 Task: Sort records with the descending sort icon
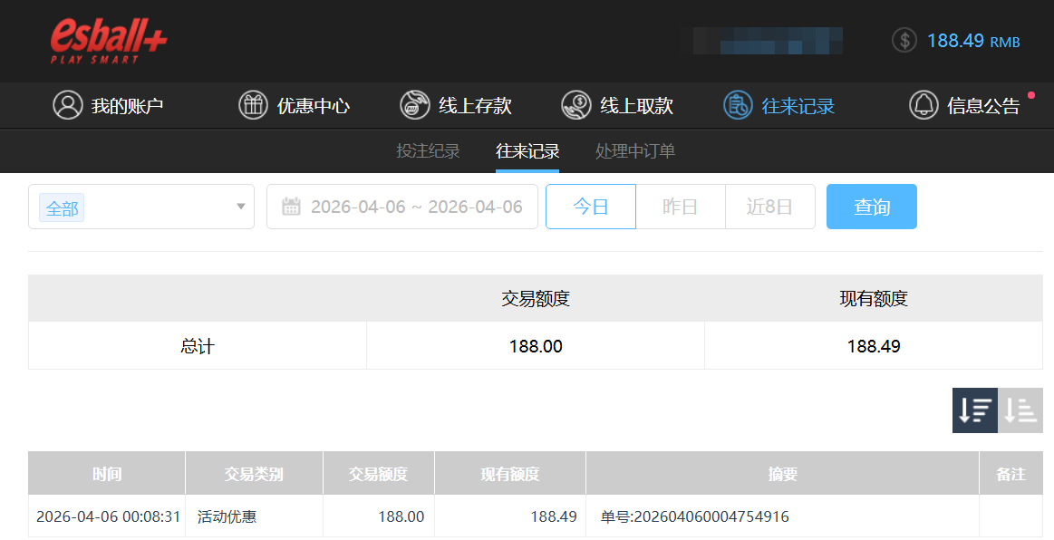pos(974,410)
